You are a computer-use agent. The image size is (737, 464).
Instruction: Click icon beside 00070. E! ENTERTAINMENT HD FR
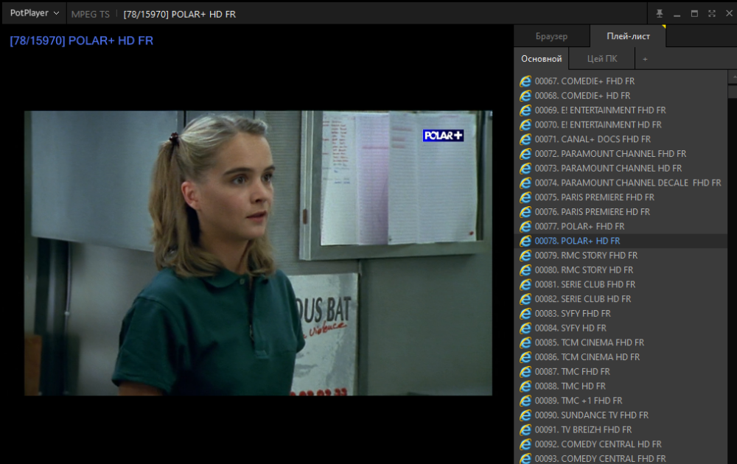(525, 125)
